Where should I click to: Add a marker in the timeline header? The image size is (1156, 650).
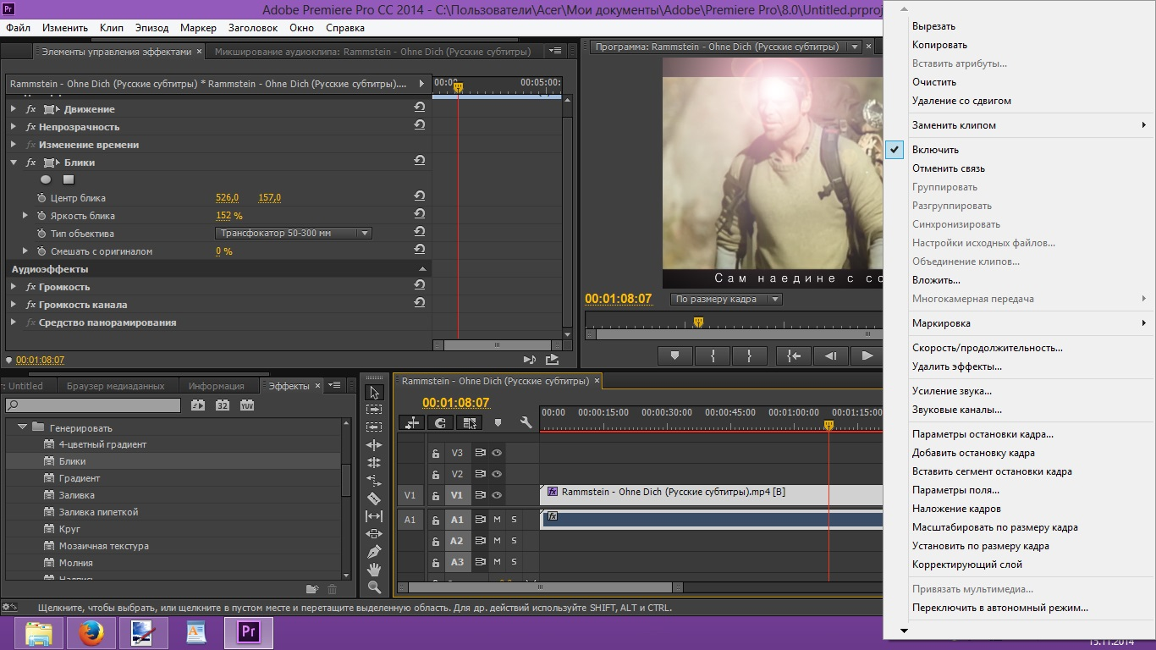[498, 422]
